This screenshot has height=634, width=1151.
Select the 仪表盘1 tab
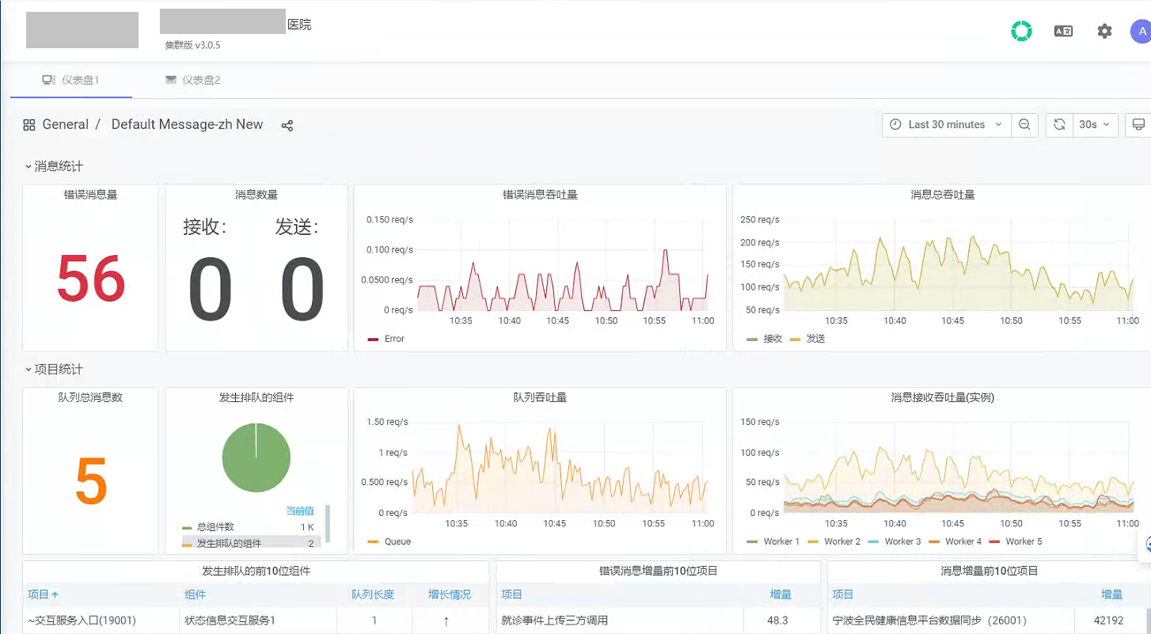(76, 79)
